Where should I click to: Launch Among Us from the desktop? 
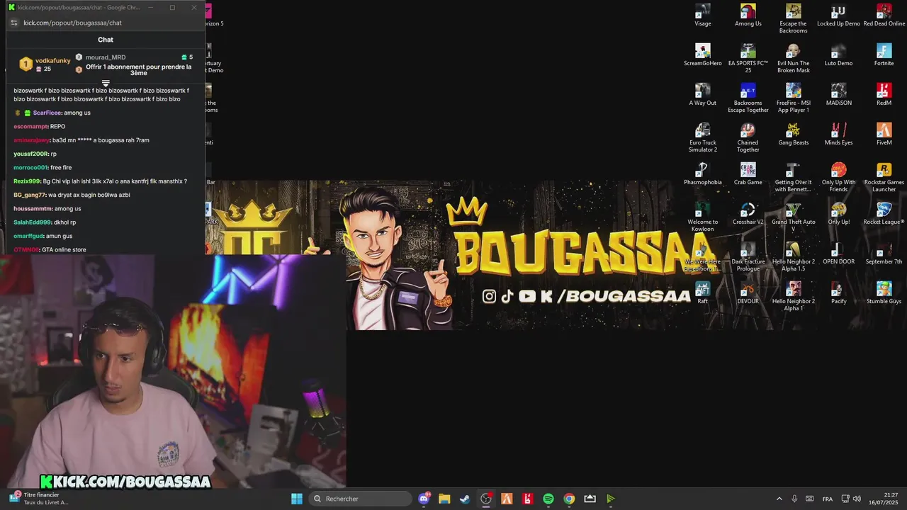[x=748, y=16]
